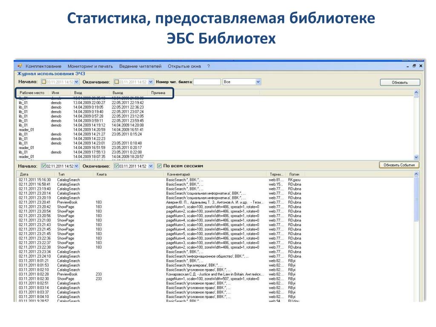This screenshot has height=327, width=436.
Task: Focus the Номер чит. билета input field
Action: click(x=207, y=82)
